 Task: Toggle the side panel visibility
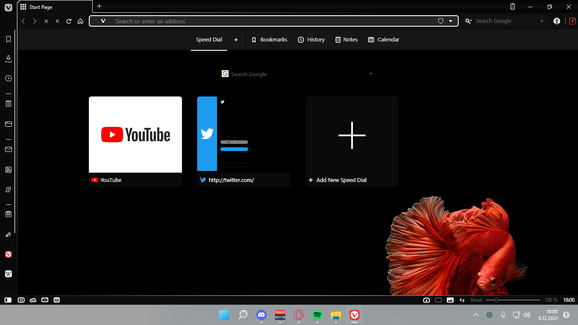pos(8,300)
